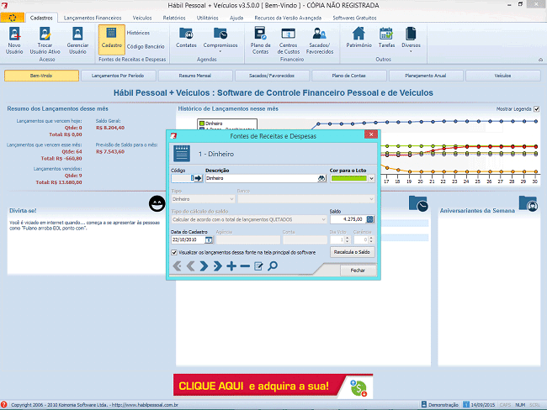This screenshot has height=410, width=547.
Task: Open Plano de Contas in ribbon
Action: (x=260, y=40)
